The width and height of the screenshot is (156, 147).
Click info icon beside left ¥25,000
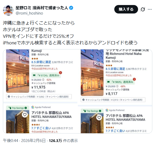pos(43,80)
